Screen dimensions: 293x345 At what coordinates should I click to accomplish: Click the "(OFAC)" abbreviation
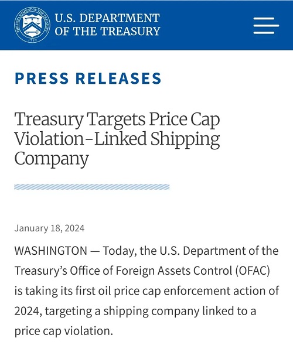(253, 271)
